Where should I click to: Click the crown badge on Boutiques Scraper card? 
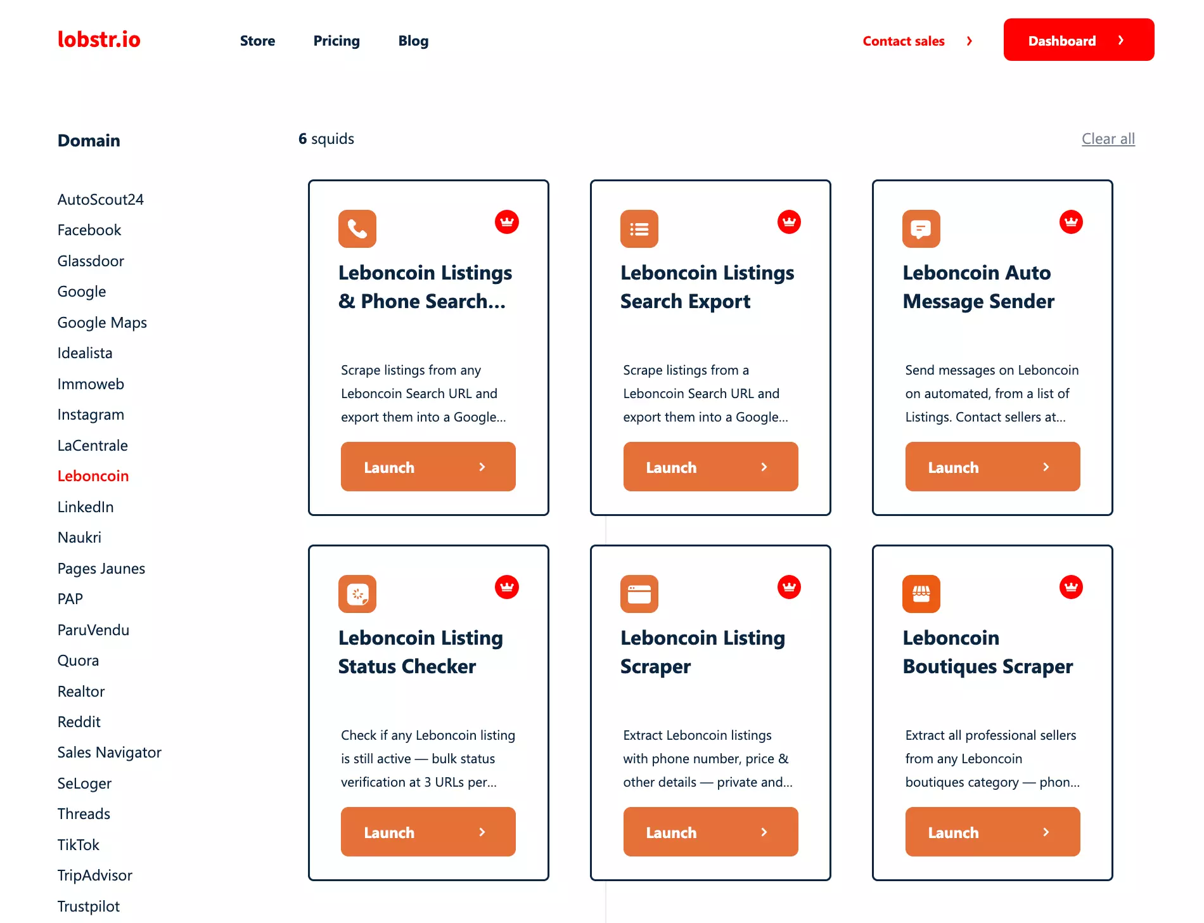[1071, 587]
